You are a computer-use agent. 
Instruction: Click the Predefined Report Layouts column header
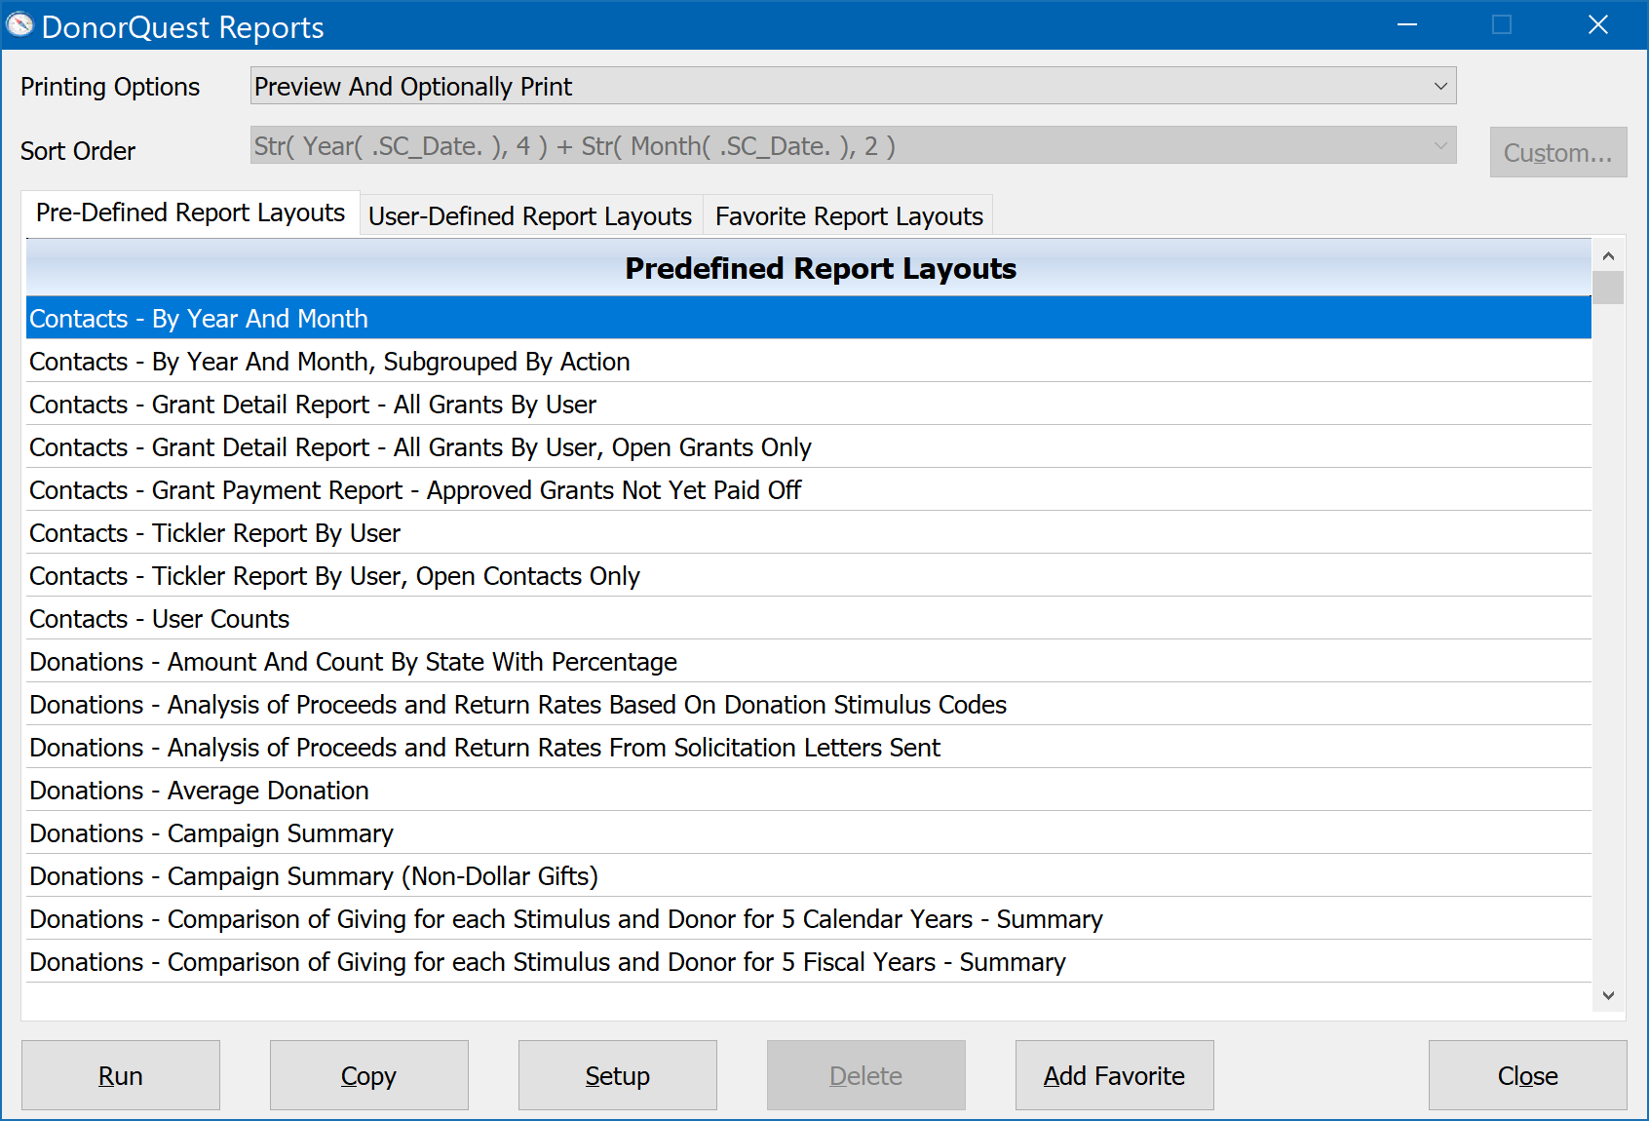point(809,268)
